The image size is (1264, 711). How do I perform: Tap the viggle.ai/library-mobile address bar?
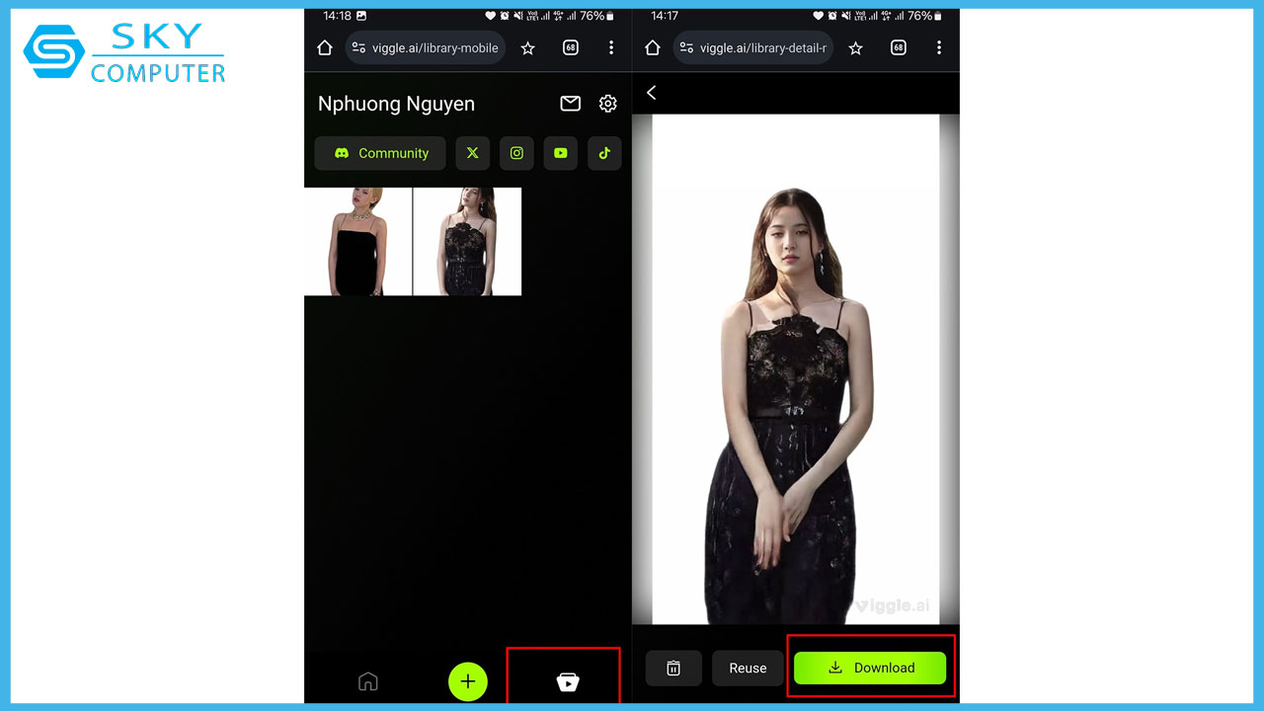coord(425,47)
